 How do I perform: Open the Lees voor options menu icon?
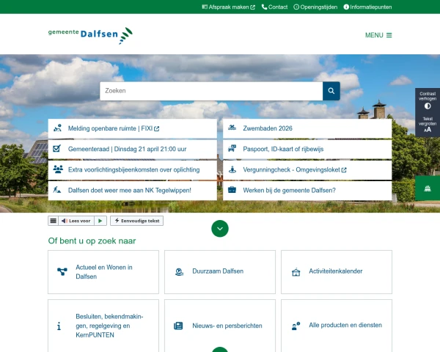tap(53, 221)
